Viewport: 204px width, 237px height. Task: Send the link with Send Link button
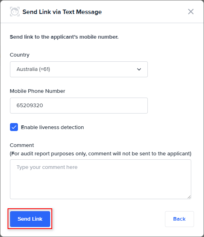point(30,219)
